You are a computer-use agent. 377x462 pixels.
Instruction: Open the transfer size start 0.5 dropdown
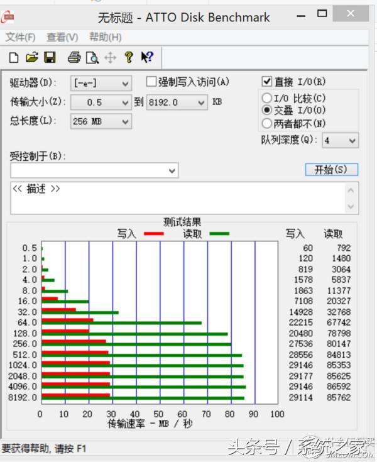[x=101, y=102]
